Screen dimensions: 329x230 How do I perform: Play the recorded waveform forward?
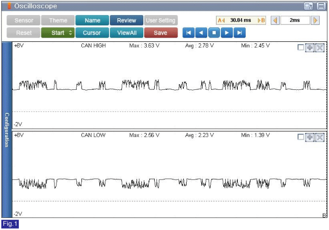(x=227, y=33)
